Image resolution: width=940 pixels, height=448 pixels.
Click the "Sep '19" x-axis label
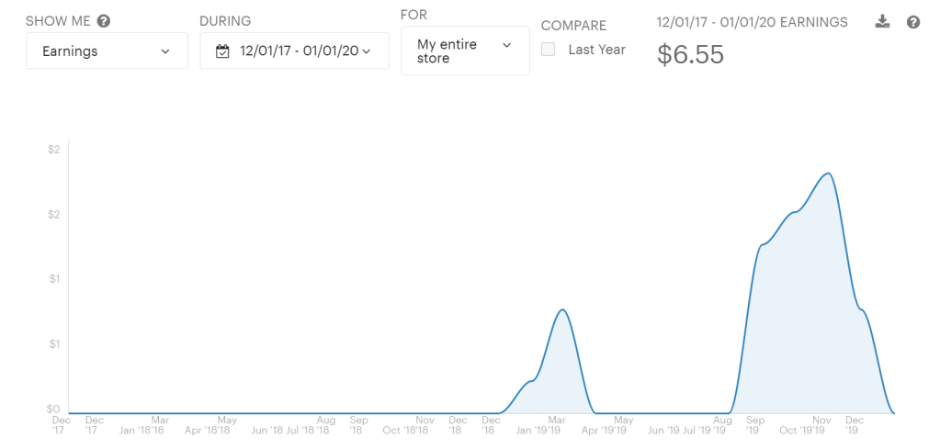pos(753,425)
